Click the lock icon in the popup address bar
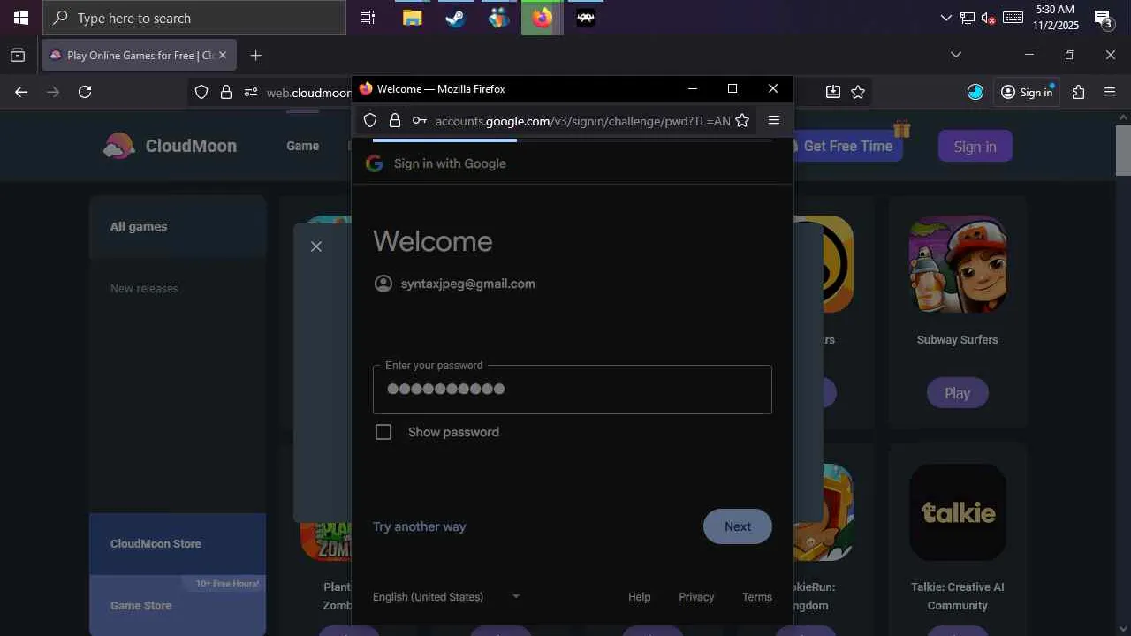Viewport: 1131px width, 636px height. (395, 121)
